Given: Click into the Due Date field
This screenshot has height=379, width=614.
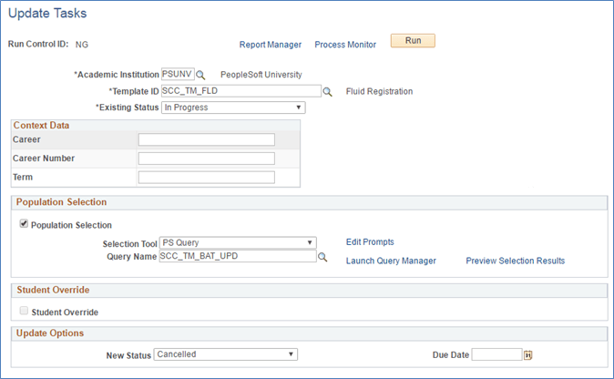Looking at the screenshot, I should click(x=496, y=354).
